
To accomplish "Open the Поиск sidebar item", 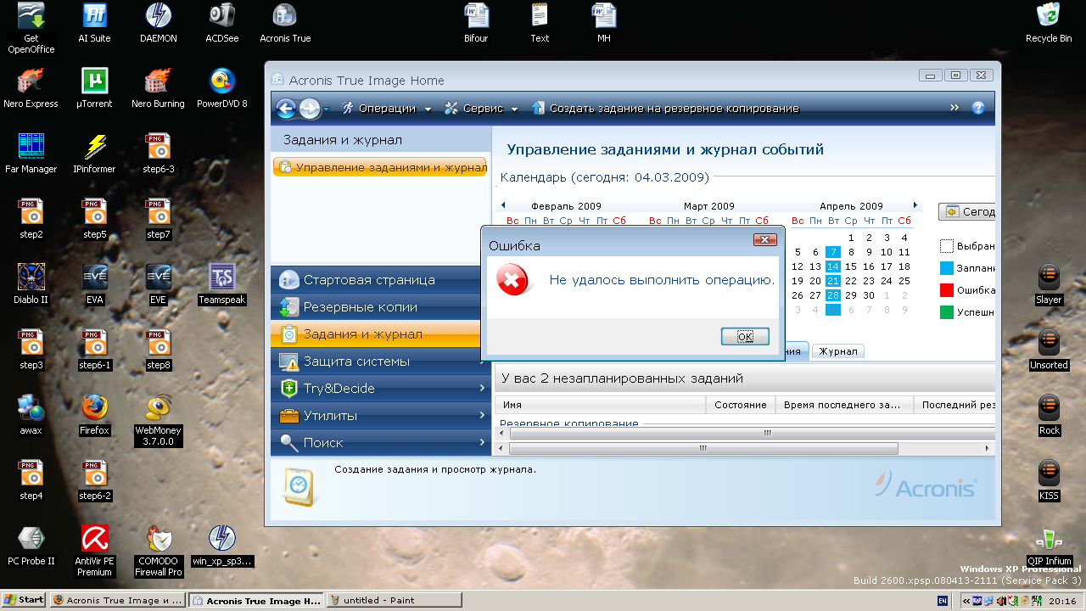I will [323, 443].
